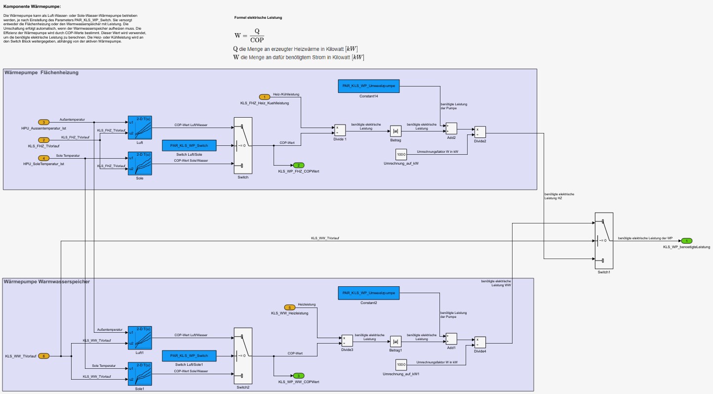The height and width of the screenshot is (394, 713).
Task: Select the Add2 sum block
Action: (451, 129)
